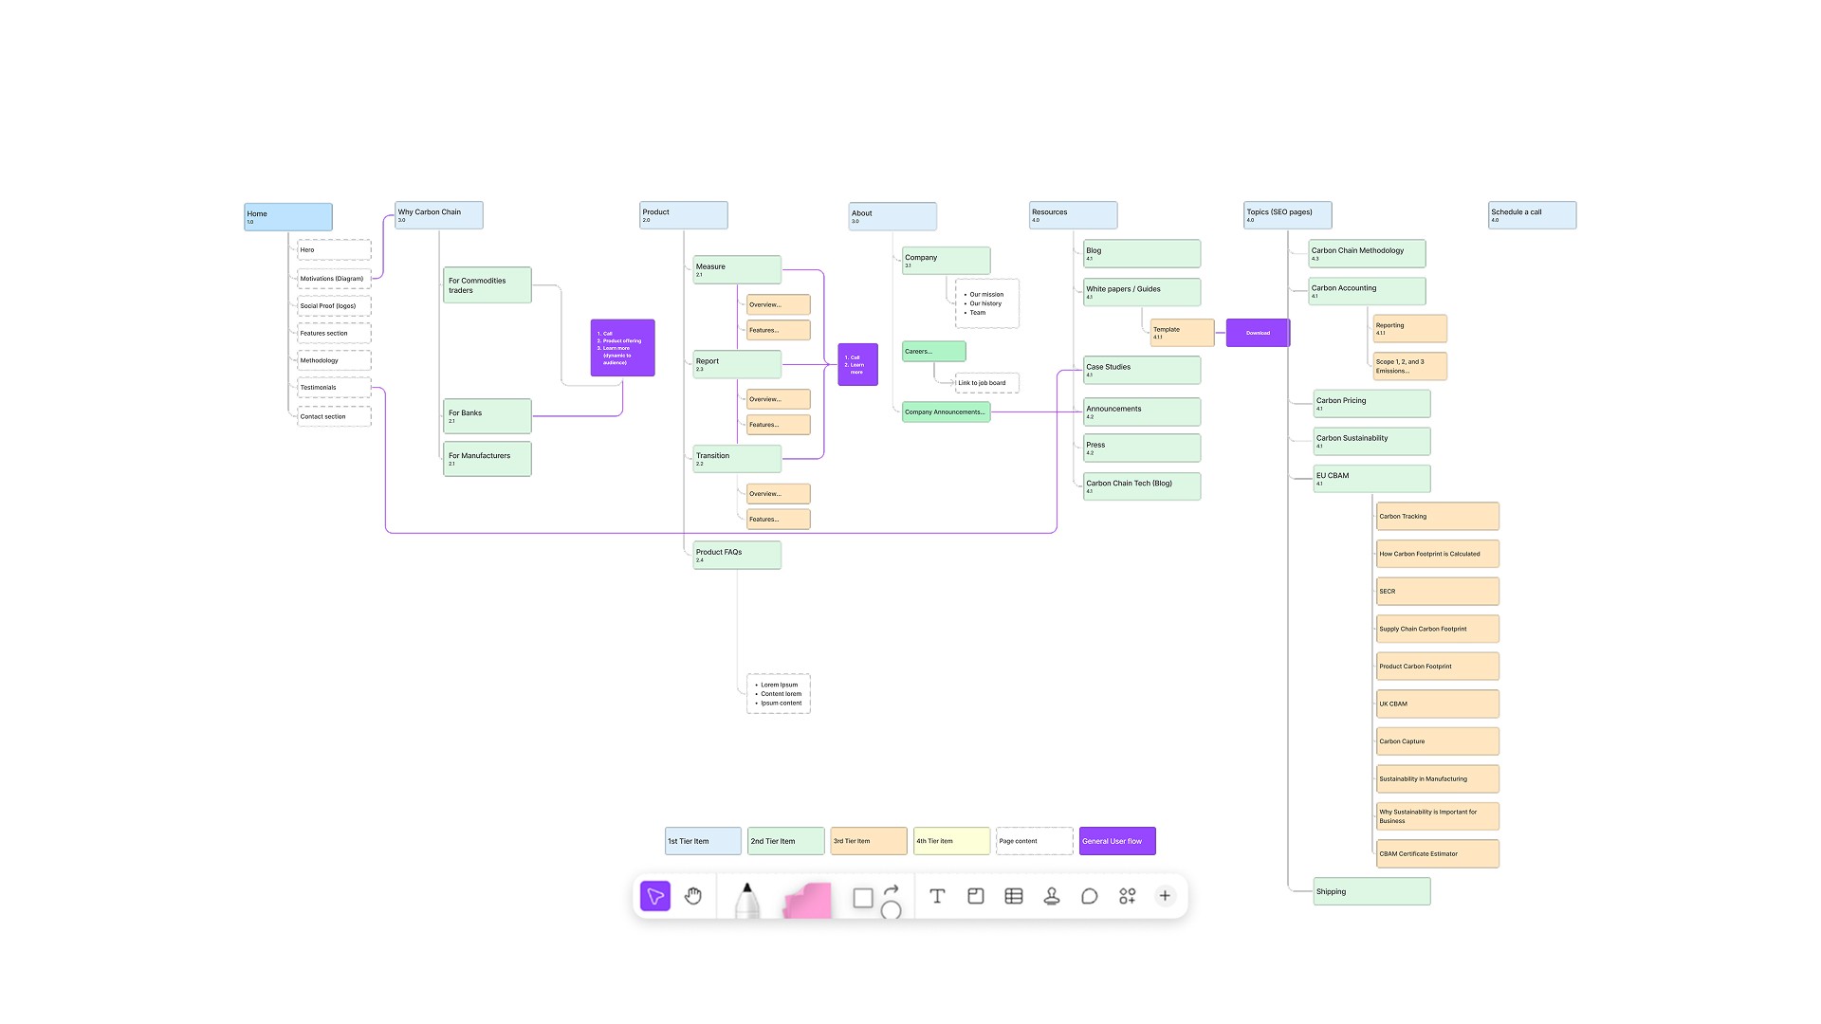Select the Schedule a call node
The width and height of the screenshot is (1821, 1024).
tap(1532, 215)
